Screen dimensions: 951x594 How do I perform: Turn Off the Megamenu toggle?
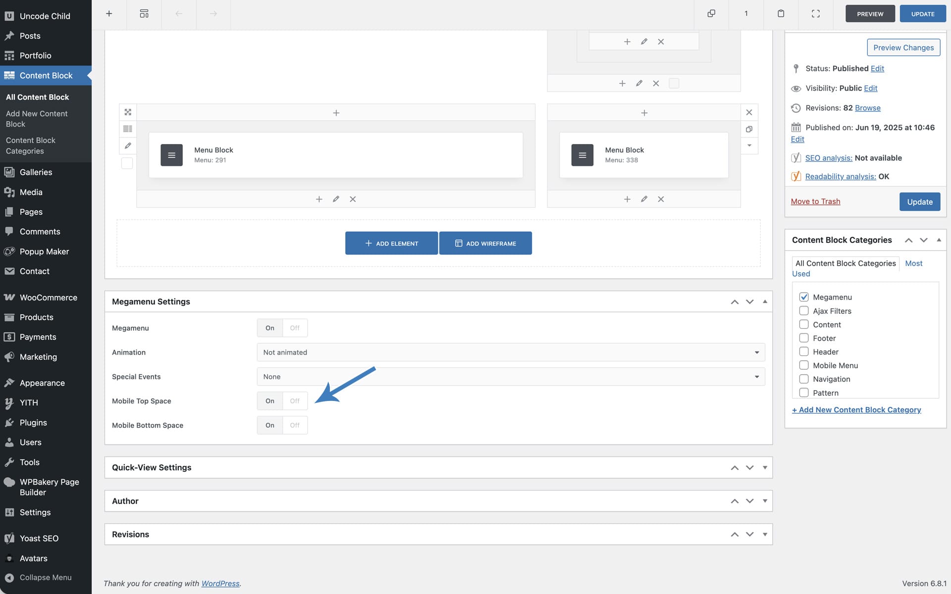coord(295,328)
